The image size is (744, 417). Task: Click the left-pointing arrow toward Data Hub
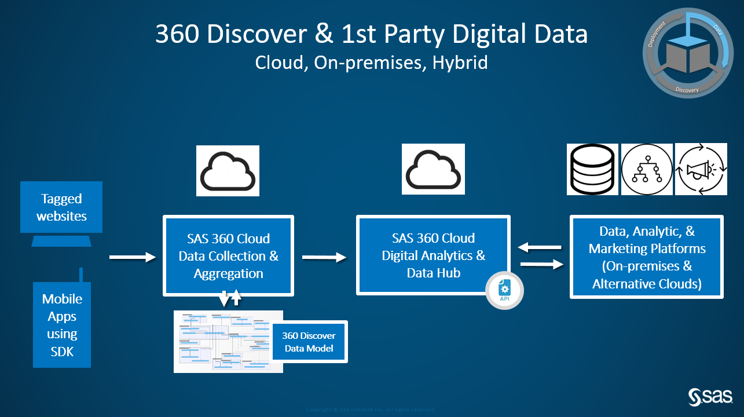click(540, 247)
